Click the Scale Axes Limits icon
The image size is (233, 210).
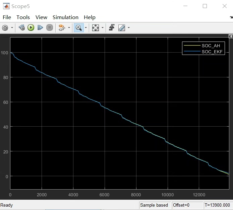pyautogui.click(x=96, y=28)
